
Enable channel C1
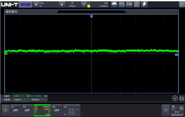tap(15, 110)
